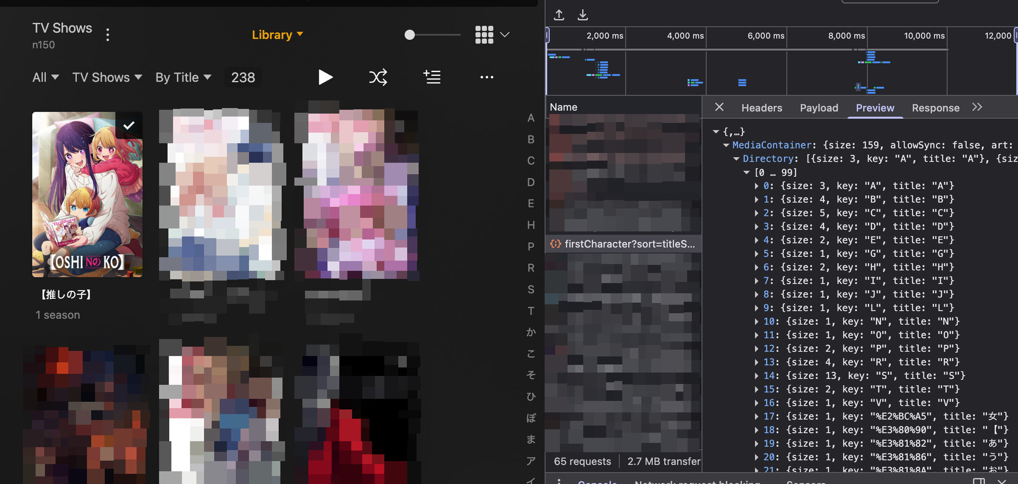Click the 8,000 ms timeline marker
This screenshot has width=1018, height=484.
pyautogui.click(x=846, y=35)
